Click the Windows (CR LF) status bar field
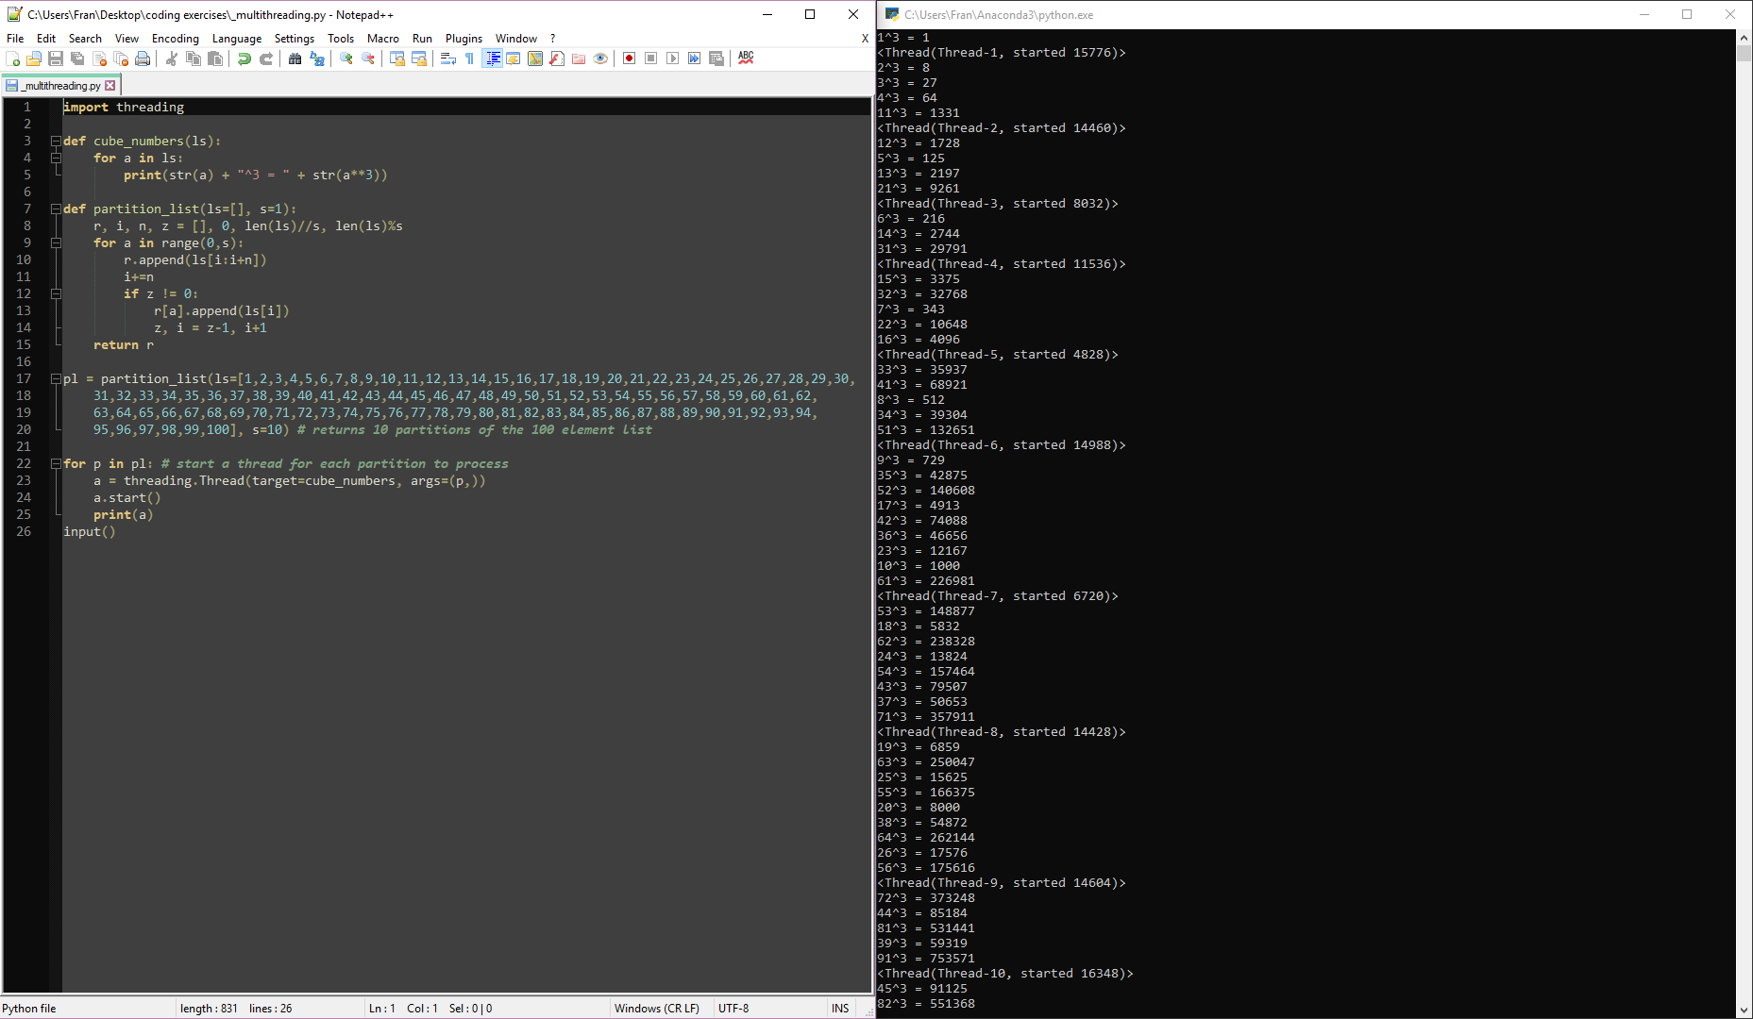 (x=661, y=1009)
